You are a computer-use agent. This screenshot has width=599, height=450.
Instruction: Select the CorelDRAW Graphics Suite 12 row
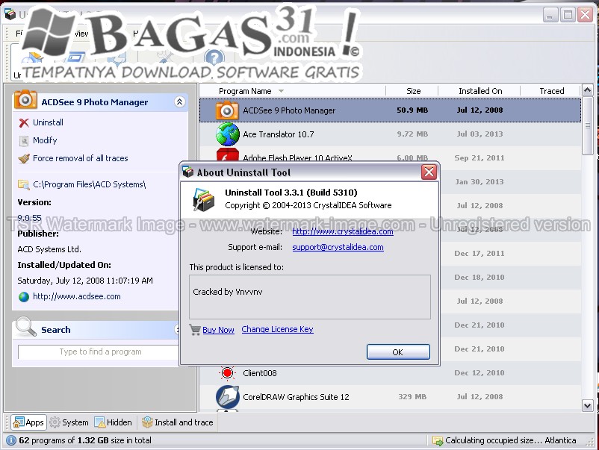[390, 396]
